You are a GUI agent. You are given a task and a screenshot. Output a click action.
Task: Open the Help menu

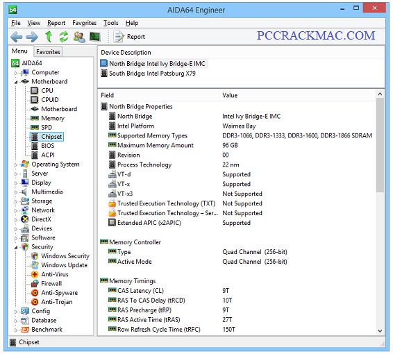pos(132,23)
